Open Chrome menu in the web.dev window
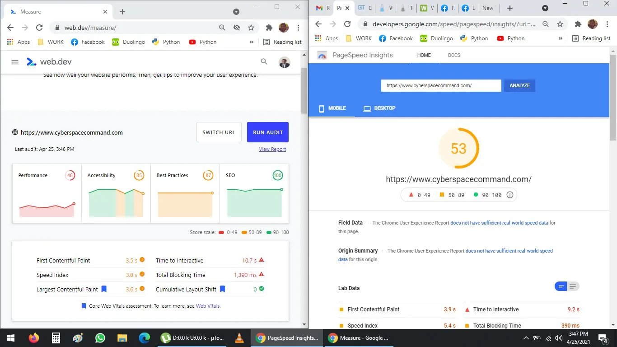Viewport: 617px width, 347px height. pyautogui.click(x=299, y=28)
